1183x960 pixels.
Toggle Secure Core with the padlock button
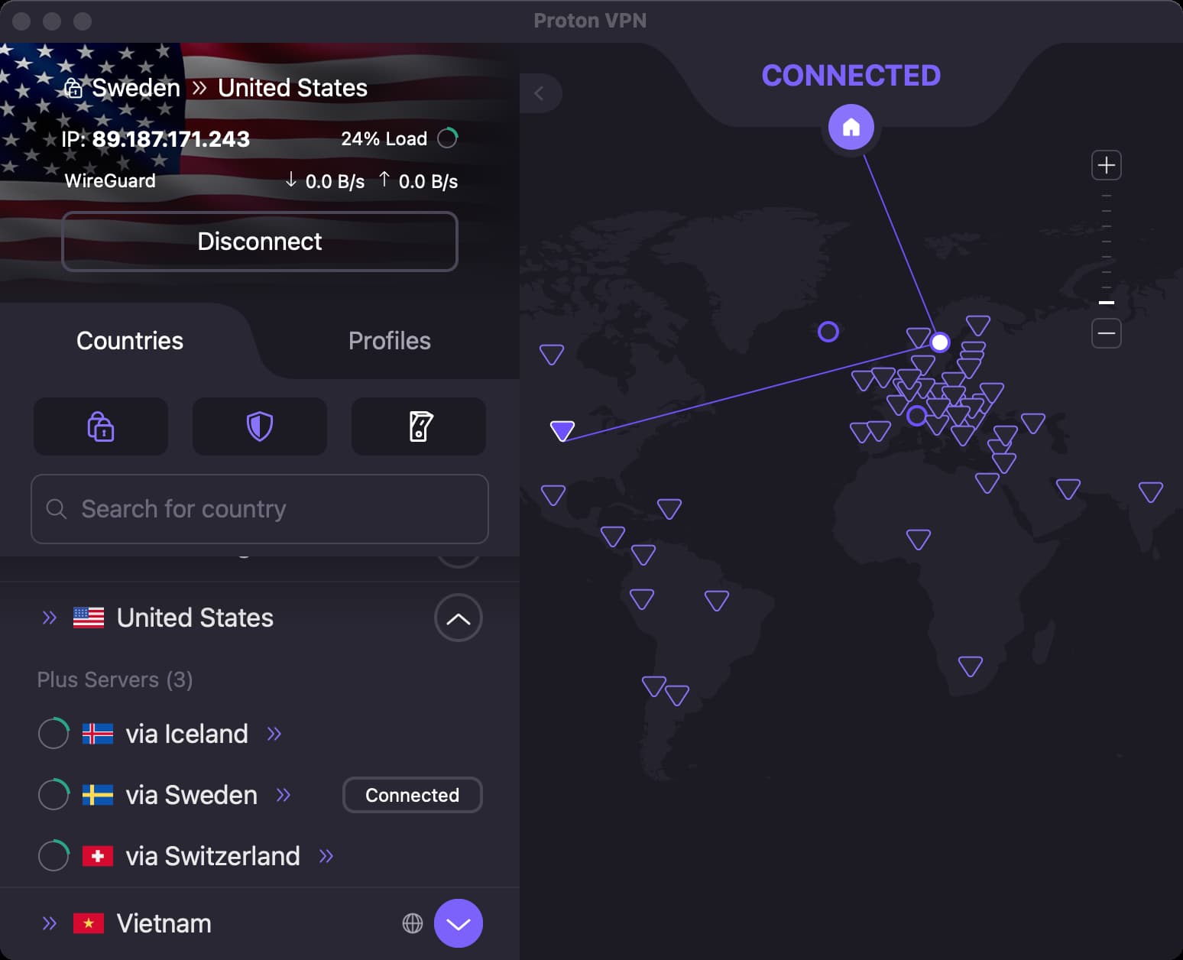101,426
